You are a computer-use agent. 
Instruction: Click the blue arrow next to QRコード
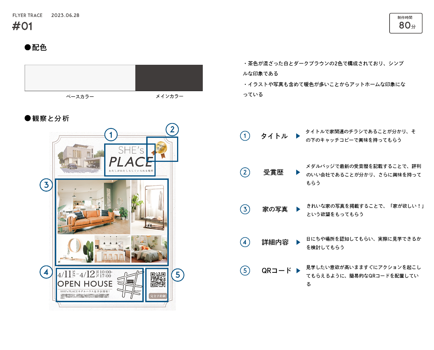[x=298, y=271]
